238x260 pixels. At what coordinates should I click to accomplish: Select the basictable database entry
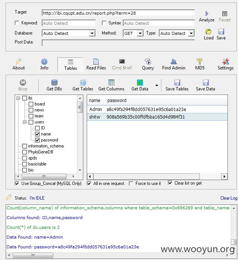tap(37, 164)
